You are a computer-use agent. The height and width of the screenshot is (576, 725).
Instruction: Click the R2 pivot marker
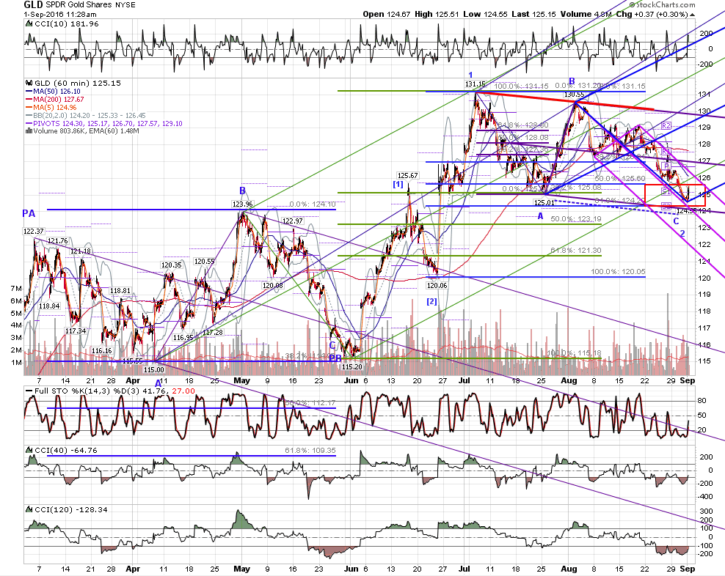point(666,125)
